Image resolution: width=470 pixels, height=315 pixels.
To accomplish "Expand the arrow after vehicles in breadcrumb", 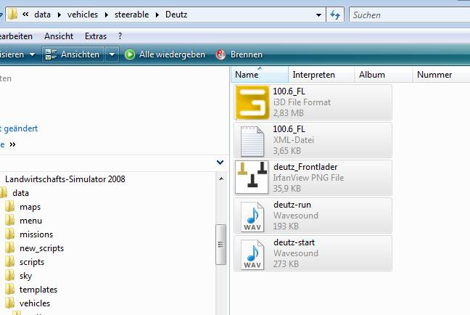I will (x=106, y=15).
